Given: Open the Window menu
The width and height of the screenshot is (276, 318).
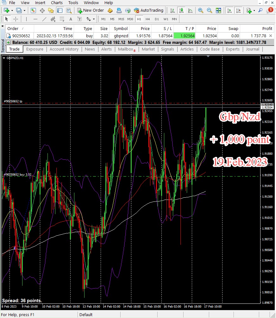Looking at the screenshot, I should tap(91, 3).
